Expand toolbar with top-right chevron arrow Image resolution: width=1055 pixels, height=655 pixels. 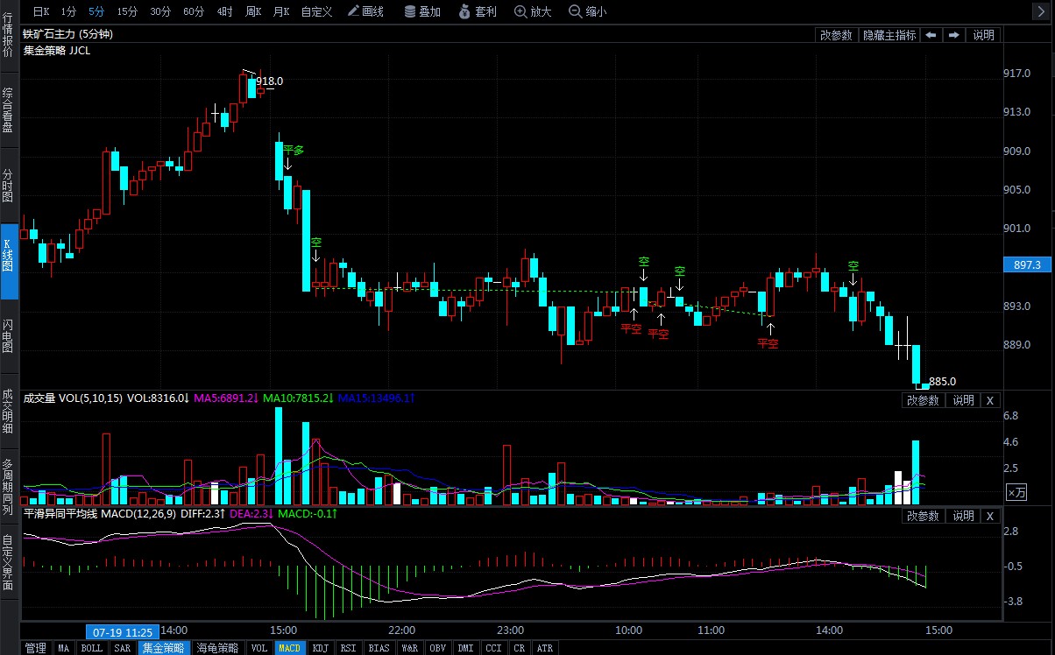tap(1039, 11)
